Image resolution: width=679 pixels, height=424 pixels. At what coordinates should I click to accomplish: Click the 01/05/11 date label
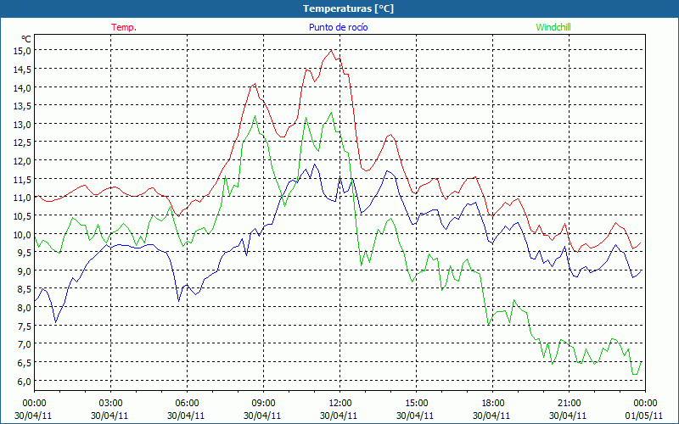(644, 416)
